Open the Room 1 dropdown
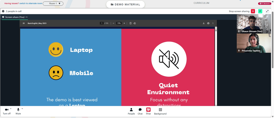The height and width of the screenshot is (118, 274). pos(53,4)
